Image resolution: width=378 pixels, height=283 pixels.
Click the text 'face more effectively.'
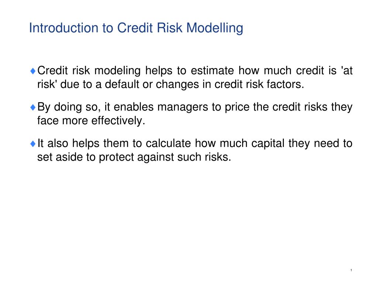(91, 120)
